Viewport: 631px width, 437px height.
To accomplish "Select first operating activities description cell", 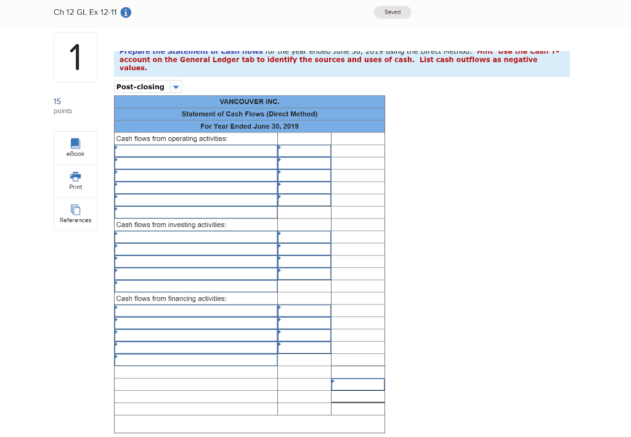I will coord(196,151).
